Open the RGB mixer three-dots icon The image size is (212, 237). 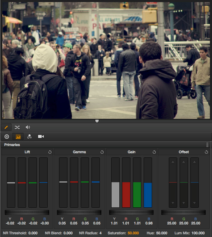point(29,136)
